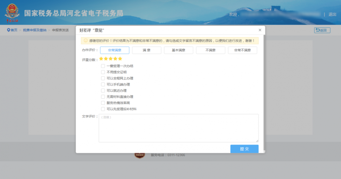Click the 返回 back button
Image resolution: width=341 pixels, height=179 pixels.
pyautogui.click(x=322, y=30)
